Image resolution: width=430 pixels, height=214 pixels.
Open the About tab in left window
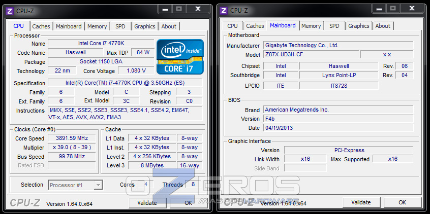(169, 26)
